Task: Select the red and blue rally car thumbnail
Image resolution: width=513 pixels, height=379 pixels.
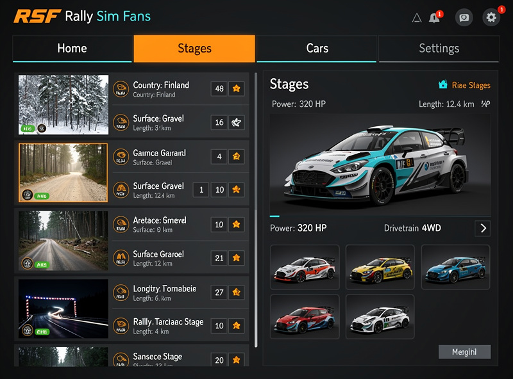Action: [x=305, y=317]
